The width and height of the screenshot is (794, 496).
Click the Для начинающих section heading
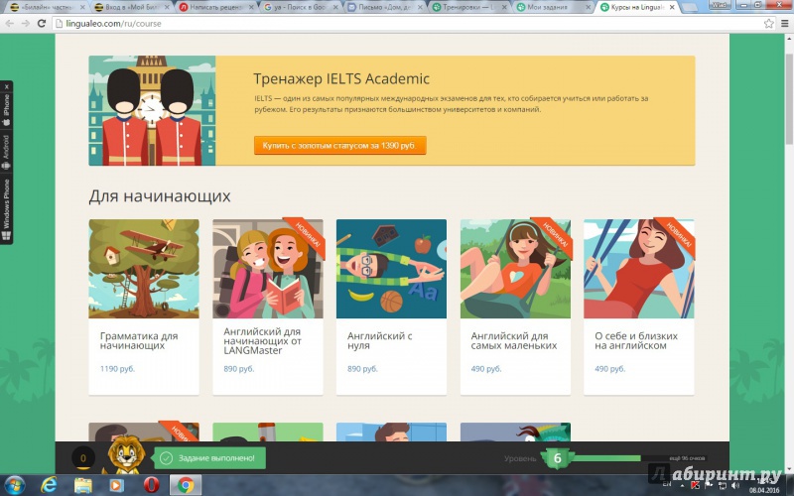160,195
